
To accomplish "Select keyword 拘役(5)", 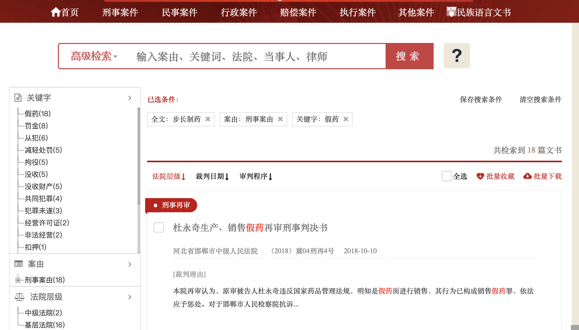I will pos(36,162).
